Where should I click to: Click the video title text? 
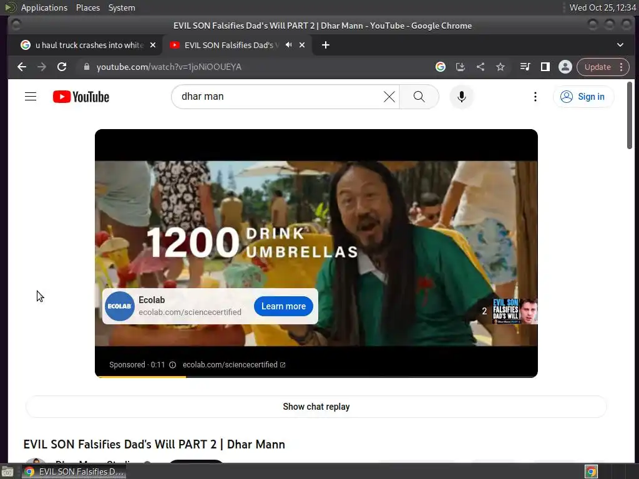coord(154,444)
